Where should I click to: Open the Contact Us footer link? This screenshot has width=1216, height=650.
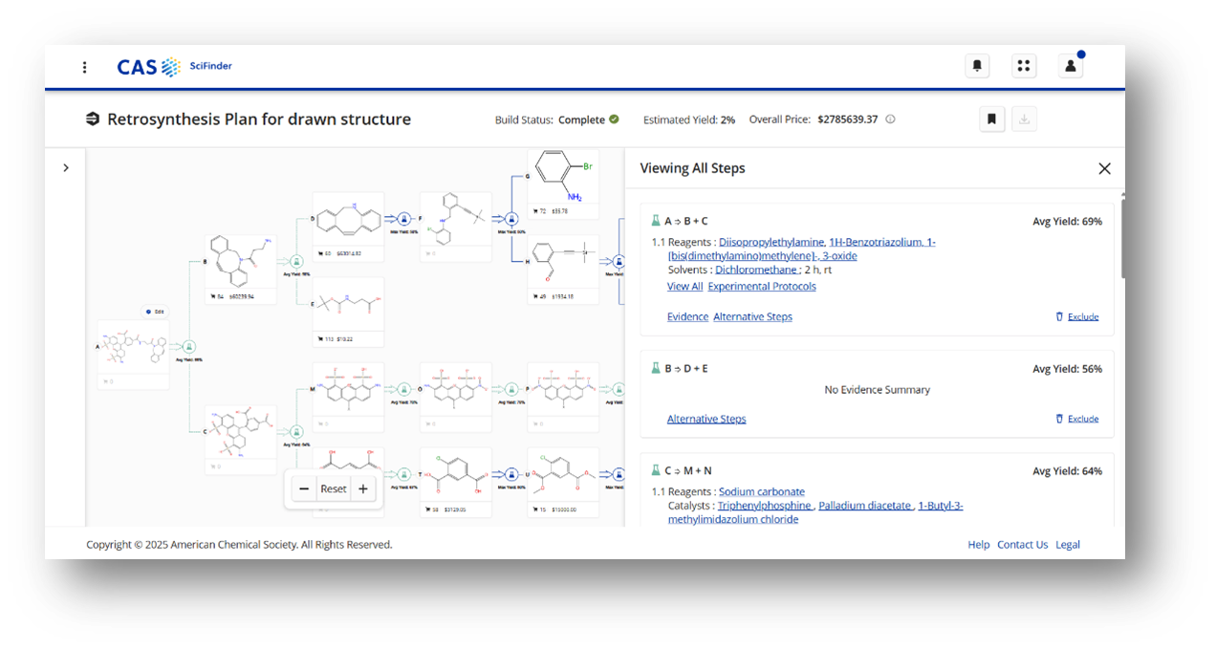(1022, 545)
